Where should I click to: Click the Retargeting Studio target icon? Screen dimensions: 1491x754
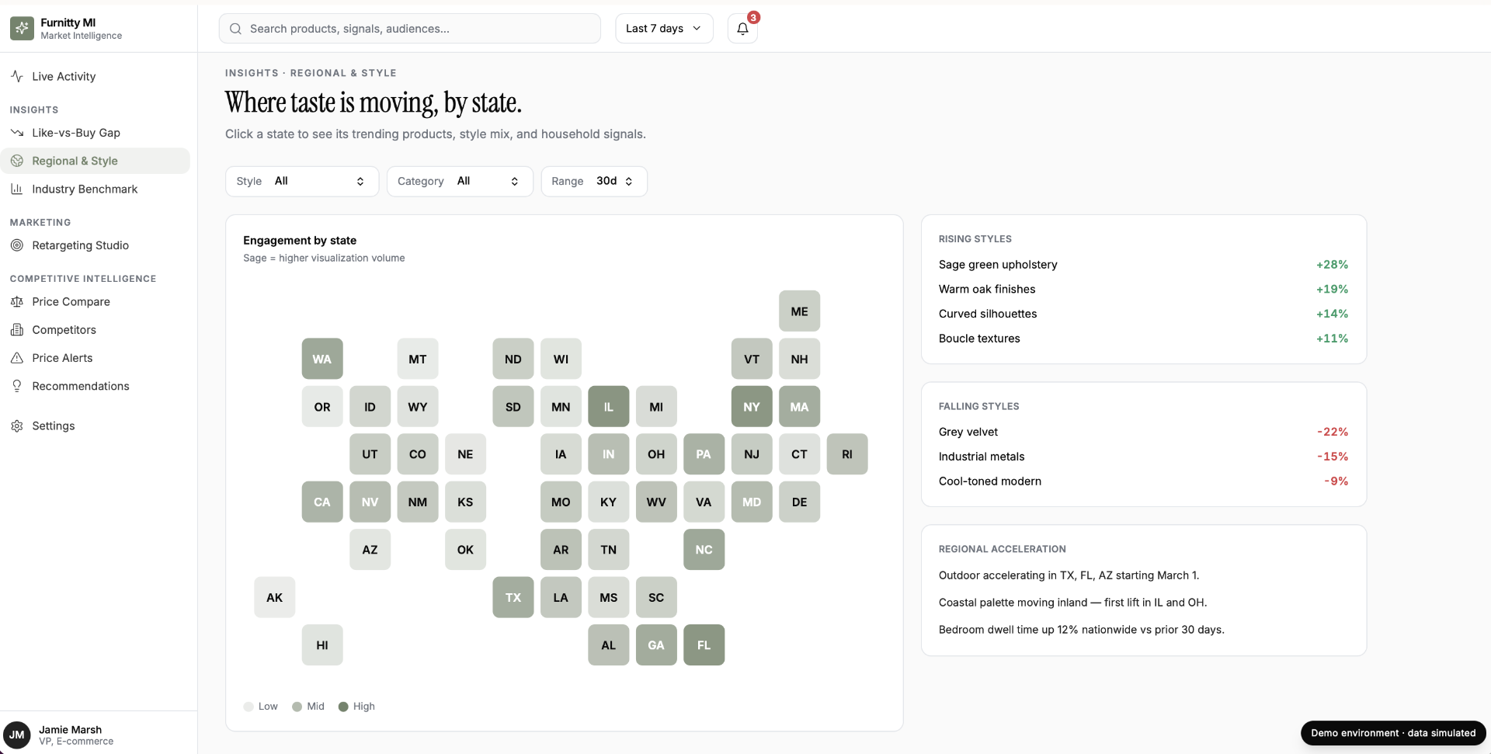17,245
